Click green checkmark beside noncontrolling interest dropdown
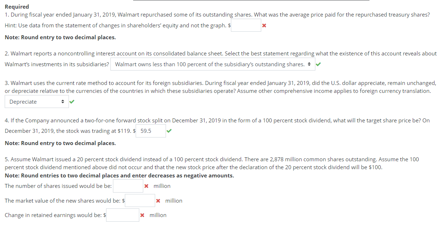Viewport: 442px width, 230px height. 318,64
